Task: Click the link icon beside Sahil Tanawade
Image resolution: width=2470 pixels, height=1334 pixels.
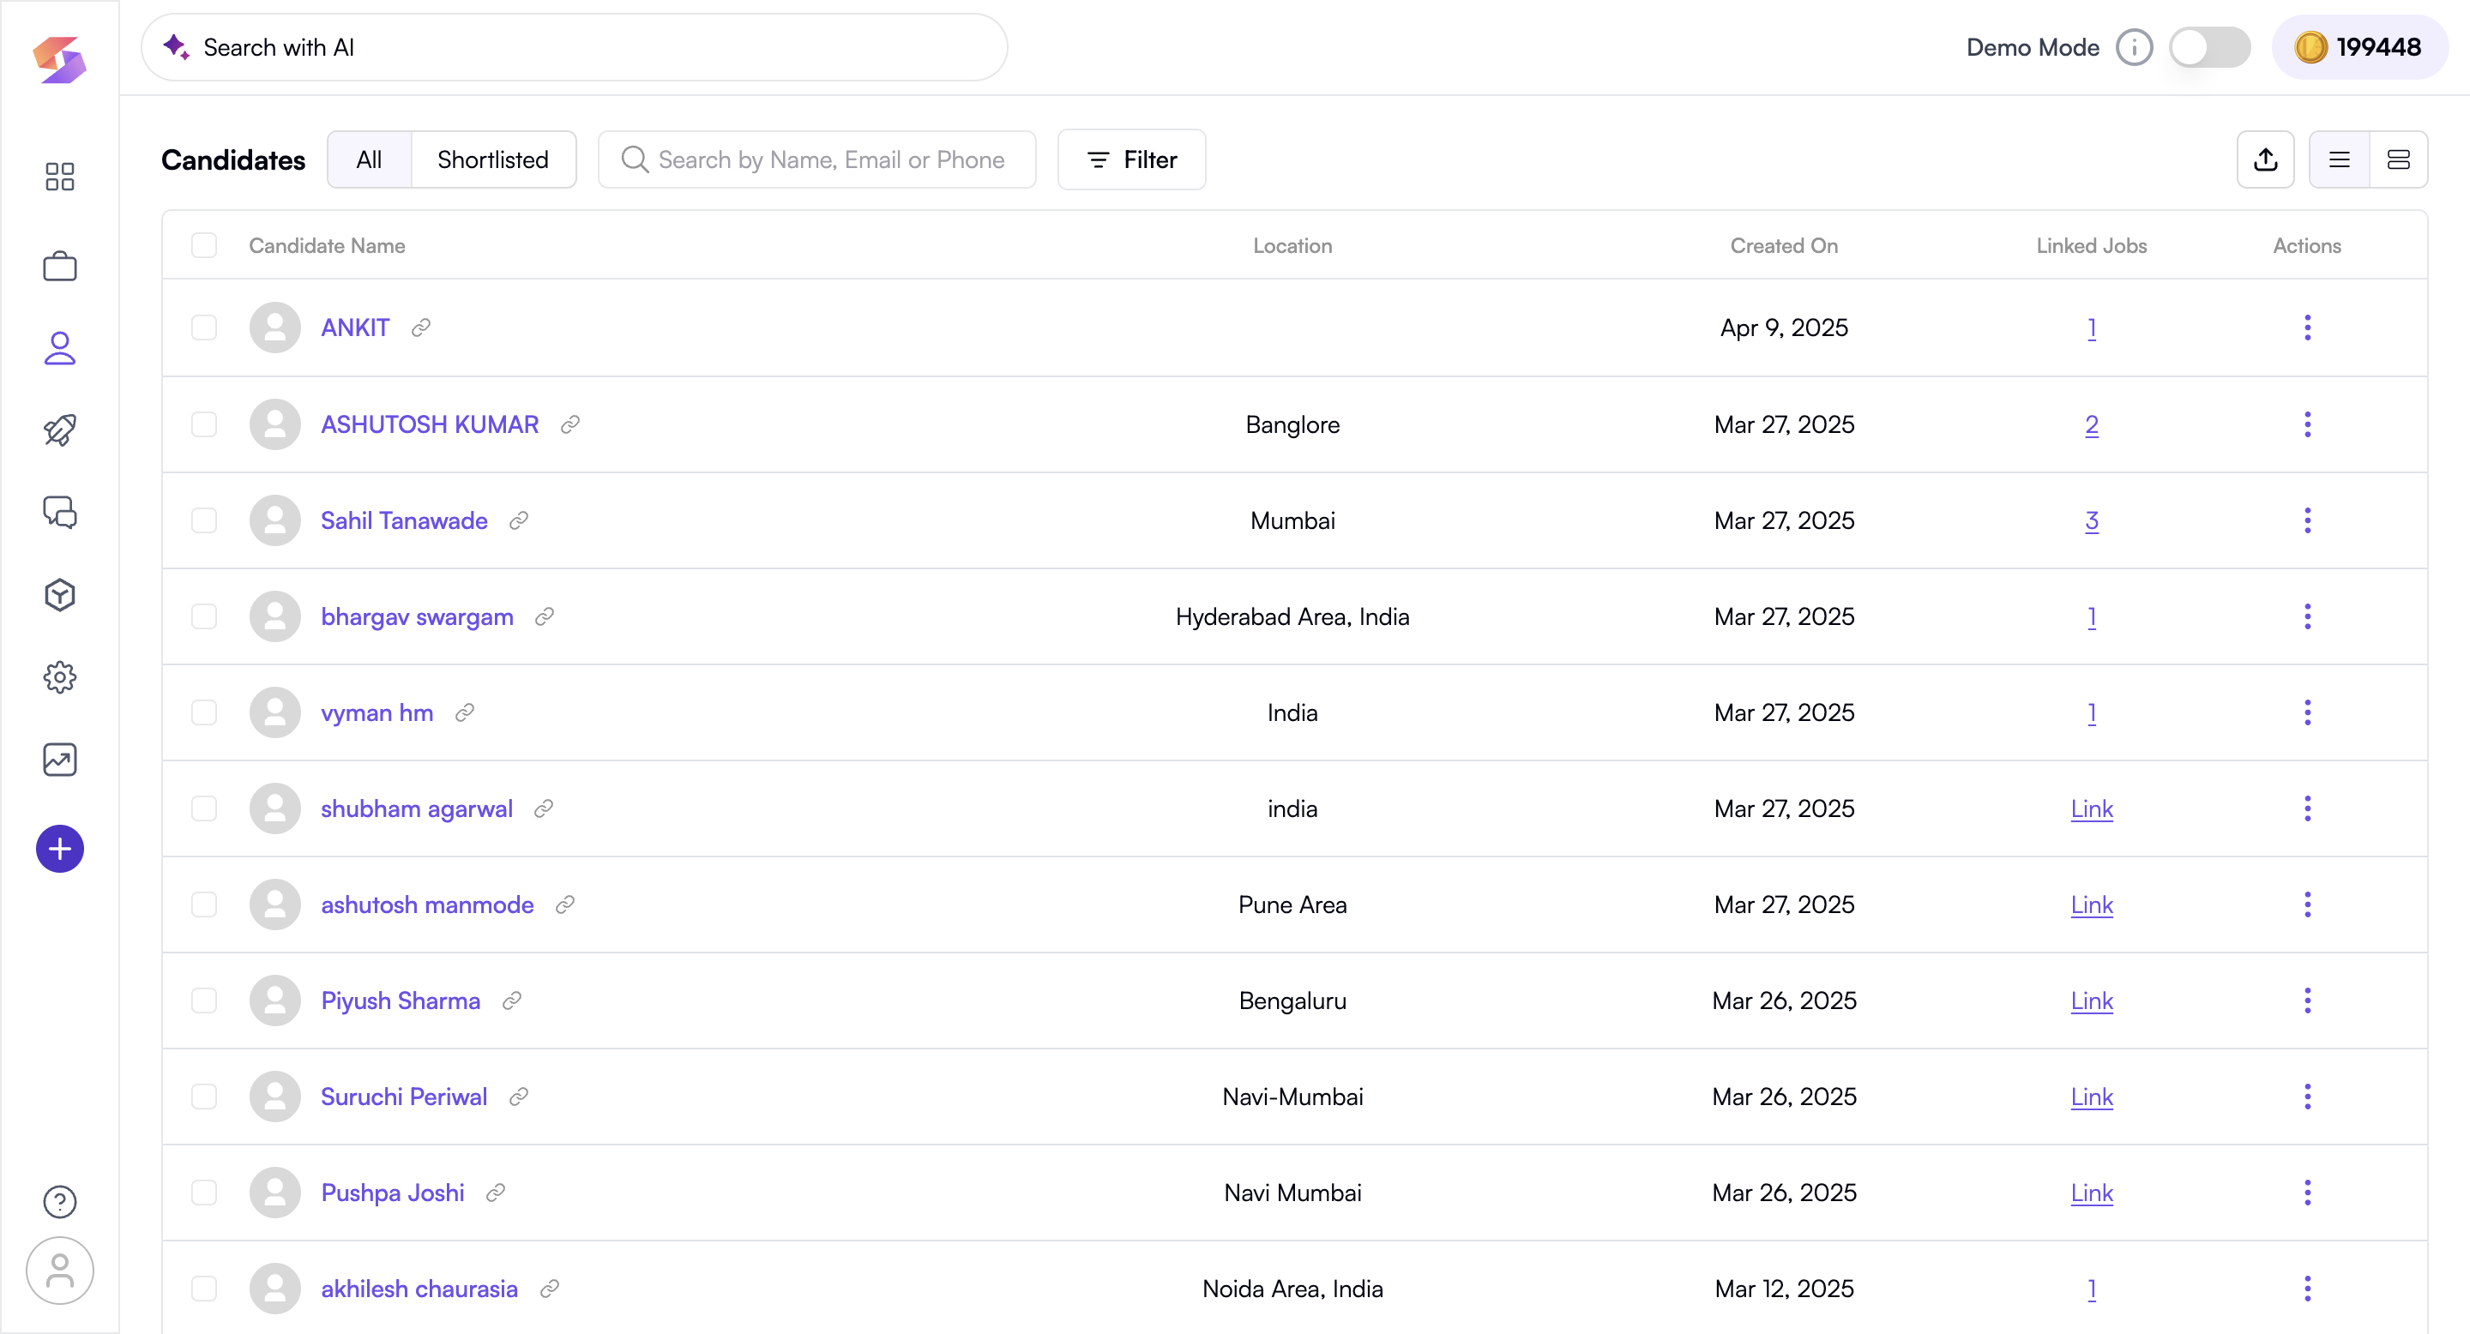Action: 519,520
